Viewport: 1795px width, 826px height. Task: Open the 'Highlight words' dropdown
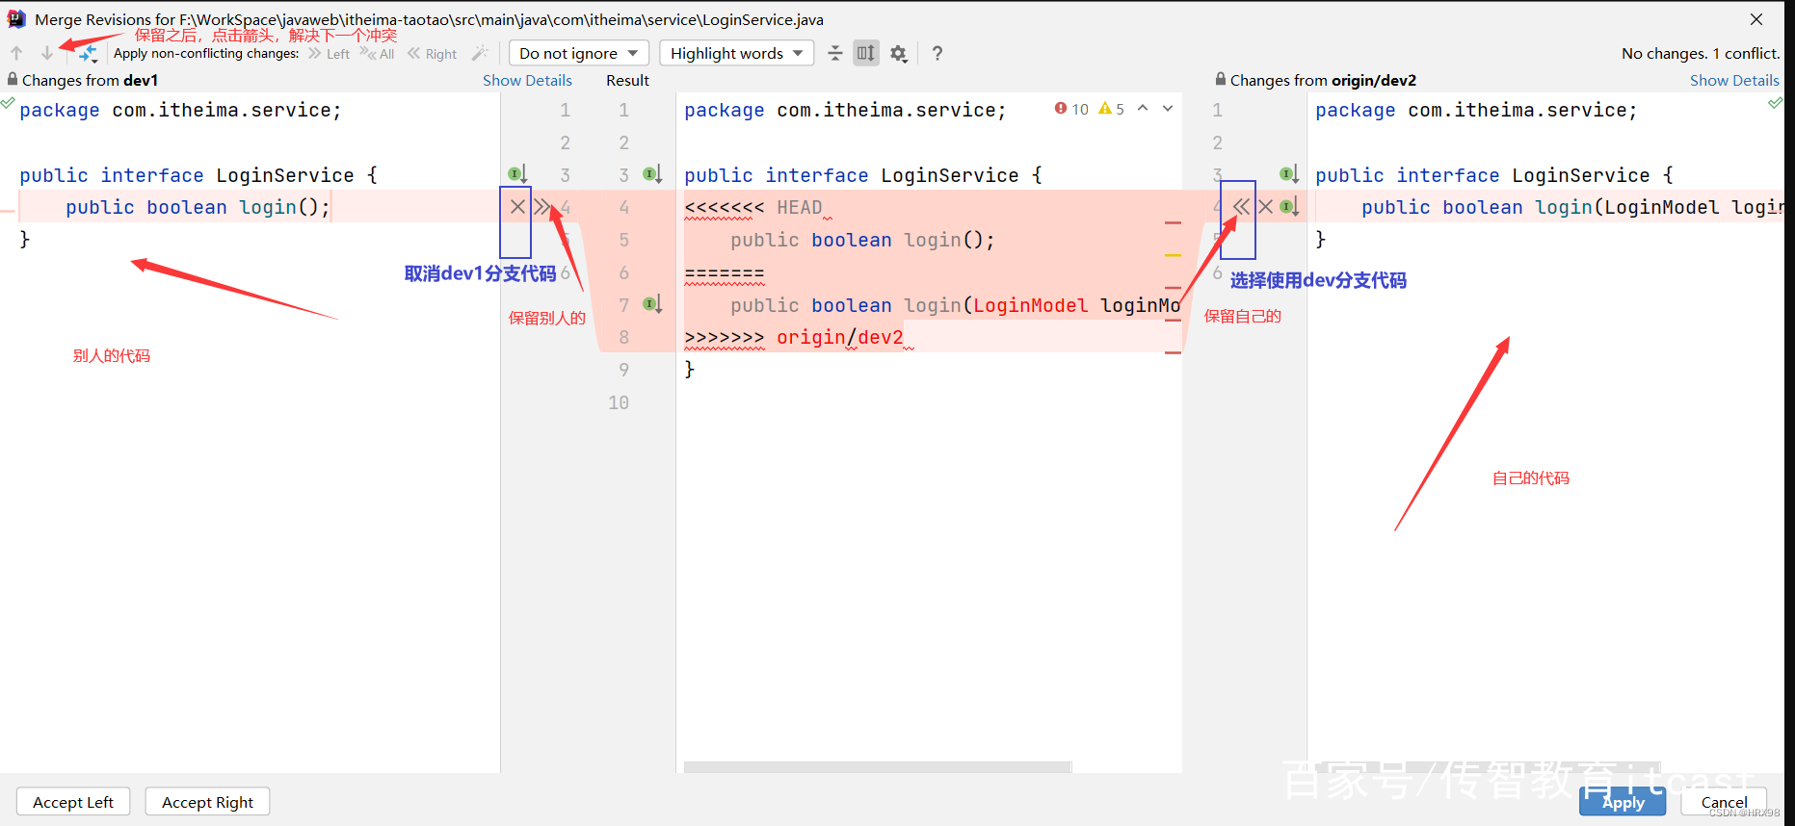(x=737, y=53)
